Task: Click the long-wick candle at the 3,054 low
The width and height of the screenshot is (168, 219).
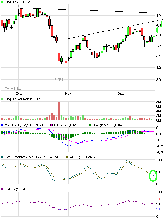Action: point(59,64)
